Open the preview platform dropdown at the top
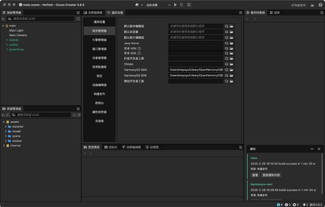 coord(139,5)
